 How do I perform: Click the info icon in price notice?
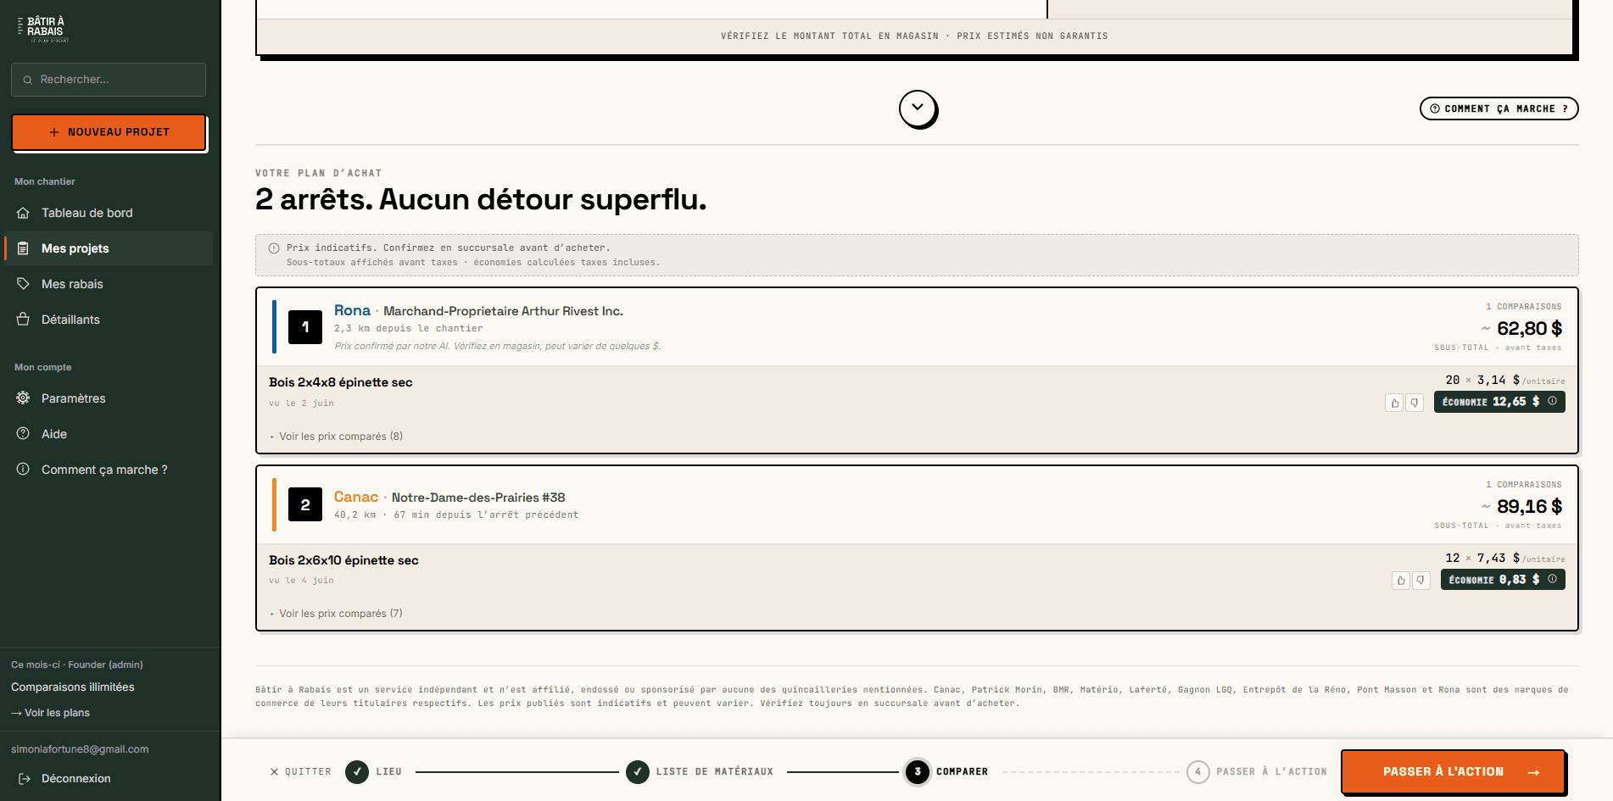274,248
